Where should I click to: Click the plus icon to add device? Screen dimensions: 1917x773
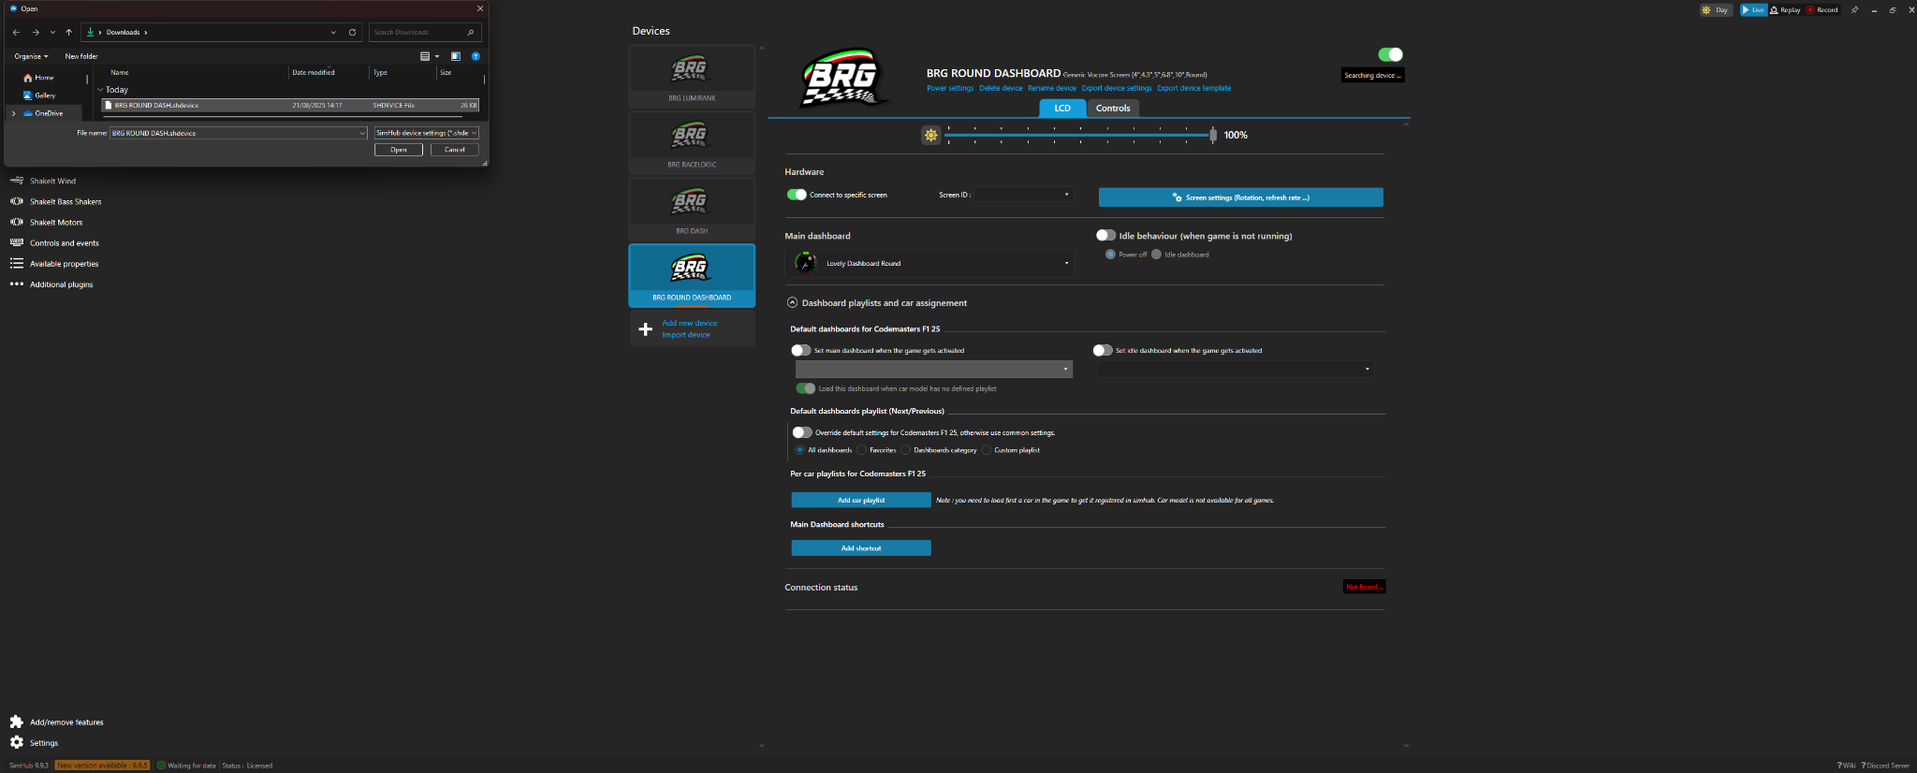tap(645, 329)
